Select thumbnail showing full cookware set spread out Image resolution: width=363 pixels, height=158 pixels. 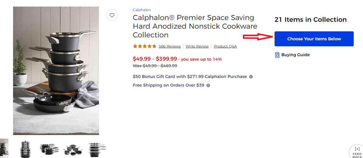point(73,149)
